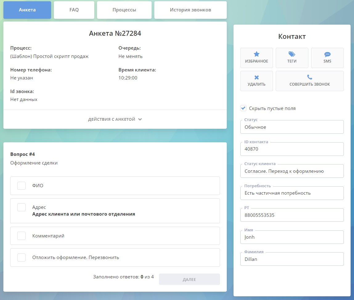354x300 pixels.
Task: Click the Контакт panel heading
Action: pos(292,36)
